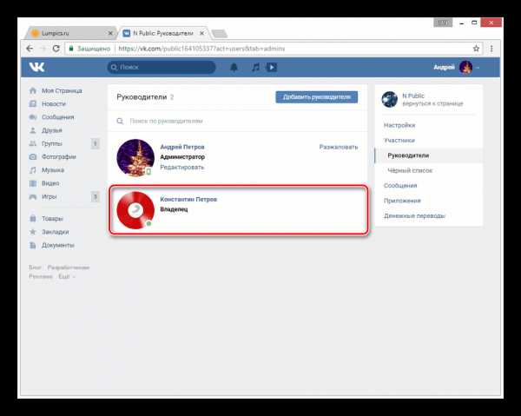Reload the page with the refresh icon
521x416 pixels.
56,49
